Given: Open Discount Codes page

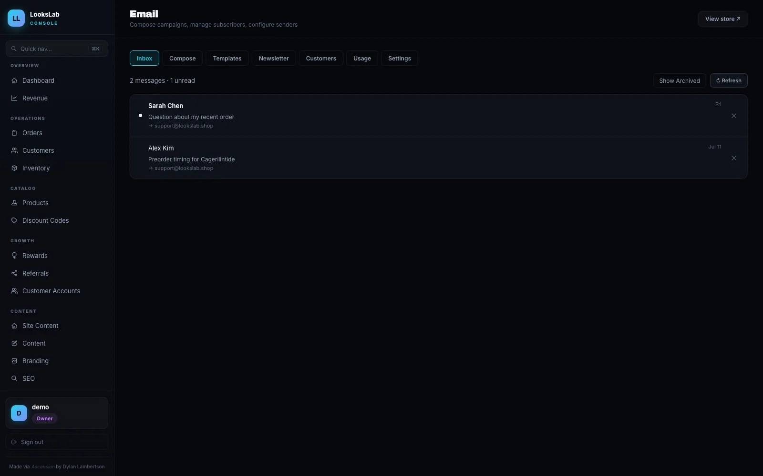Looking at the screenshot, I should [57, 220].
